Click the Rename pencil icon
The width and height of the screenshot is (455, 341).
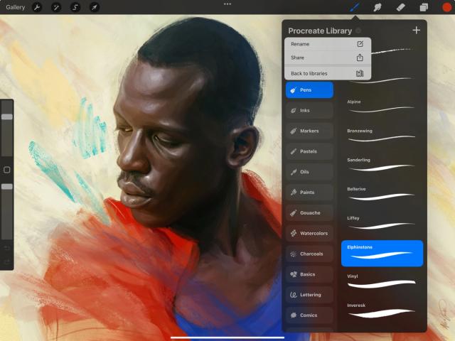pos(360,44)
